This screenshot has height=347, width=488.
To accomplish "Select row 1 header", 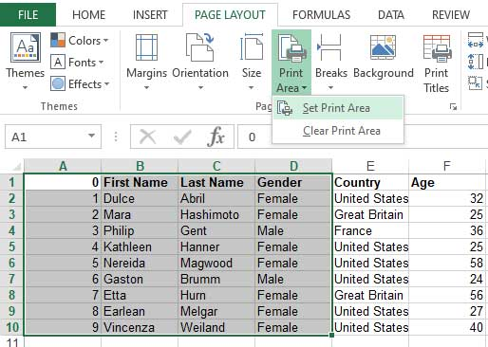I will [x=11, y=182].
